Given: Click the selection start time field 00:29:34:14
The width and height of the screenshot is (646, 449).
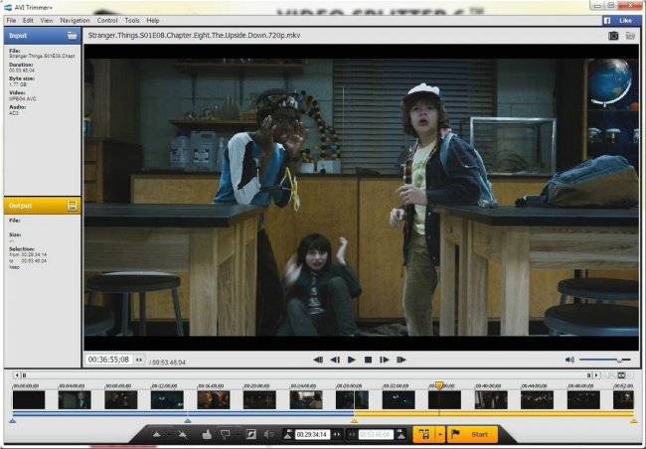Looking at the screenshot, I should (312, 434).
